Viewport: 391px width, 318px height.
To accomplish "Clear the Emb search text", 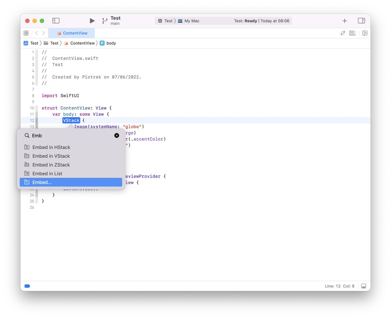I will 117,135.
